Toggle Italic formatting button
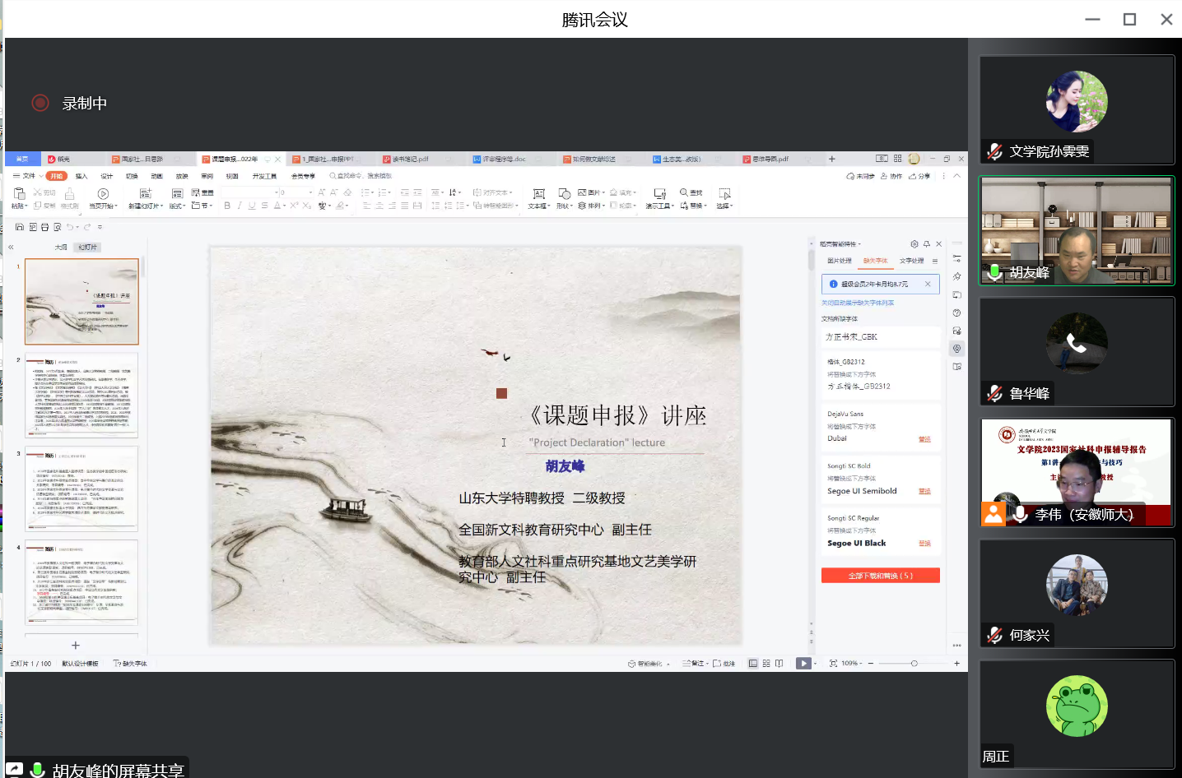1182x778 pixels. point(240,206)
